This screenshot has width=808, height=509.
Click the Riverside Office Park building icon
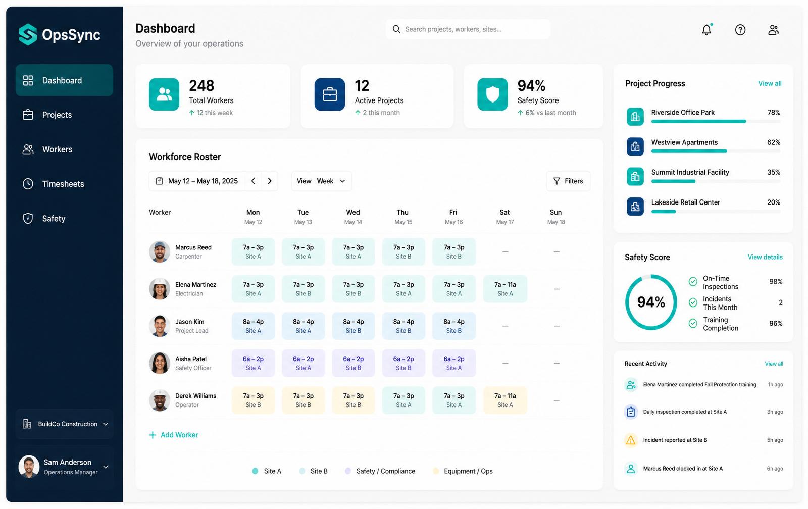635,117
